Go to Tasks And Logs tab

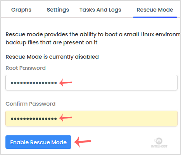pos(100,10)
